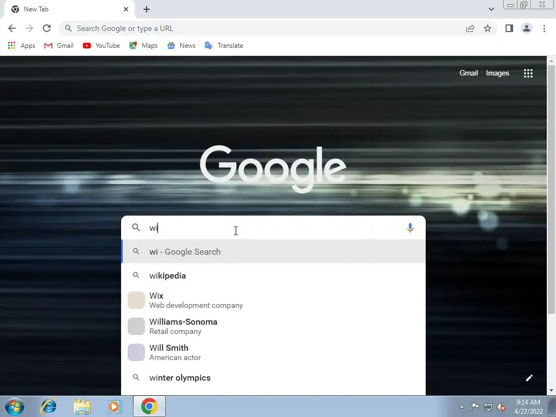Show hidden tray icons arrow
Image resolution: width=556 pixels, height=417 pixels.
[x=462, y=407]
